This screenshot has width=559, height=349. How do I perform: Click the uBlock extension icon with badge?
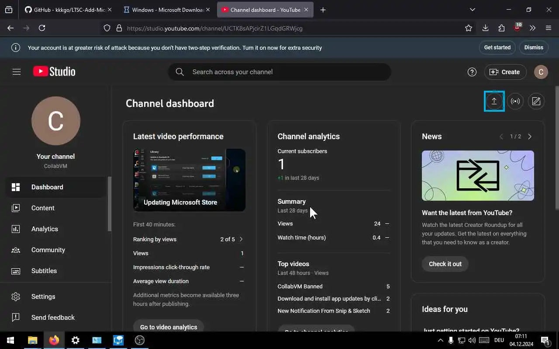tap(518, 28)
